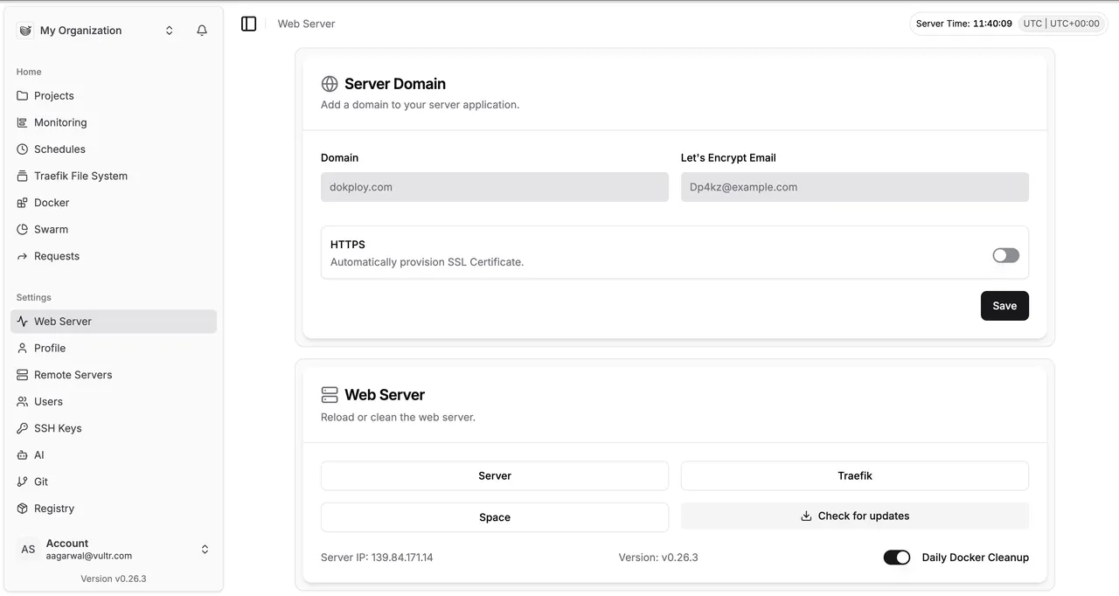Viewport: 1119px width, 596px height.
Task: Click the Traefik File System label
Action: click(80, 176)
